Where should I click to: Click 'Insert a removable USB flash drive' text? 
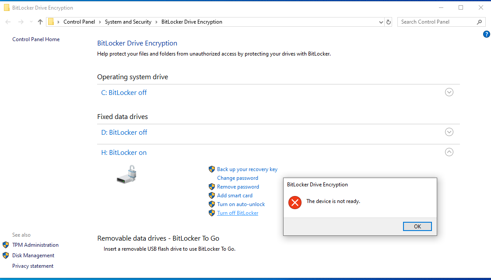169,249
